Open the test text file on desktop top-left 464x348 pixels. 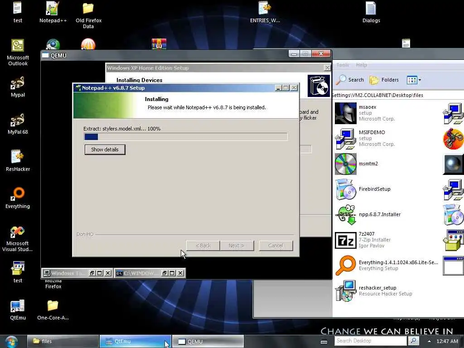[18, 12]
